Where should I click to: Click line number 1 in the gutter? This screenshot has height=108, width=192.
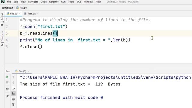7,20
